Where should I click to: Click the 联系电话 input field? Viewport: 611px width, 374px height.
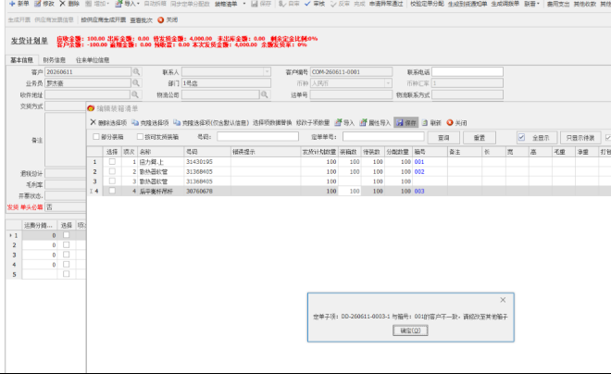pyautogui.click(x=468, y=71)
